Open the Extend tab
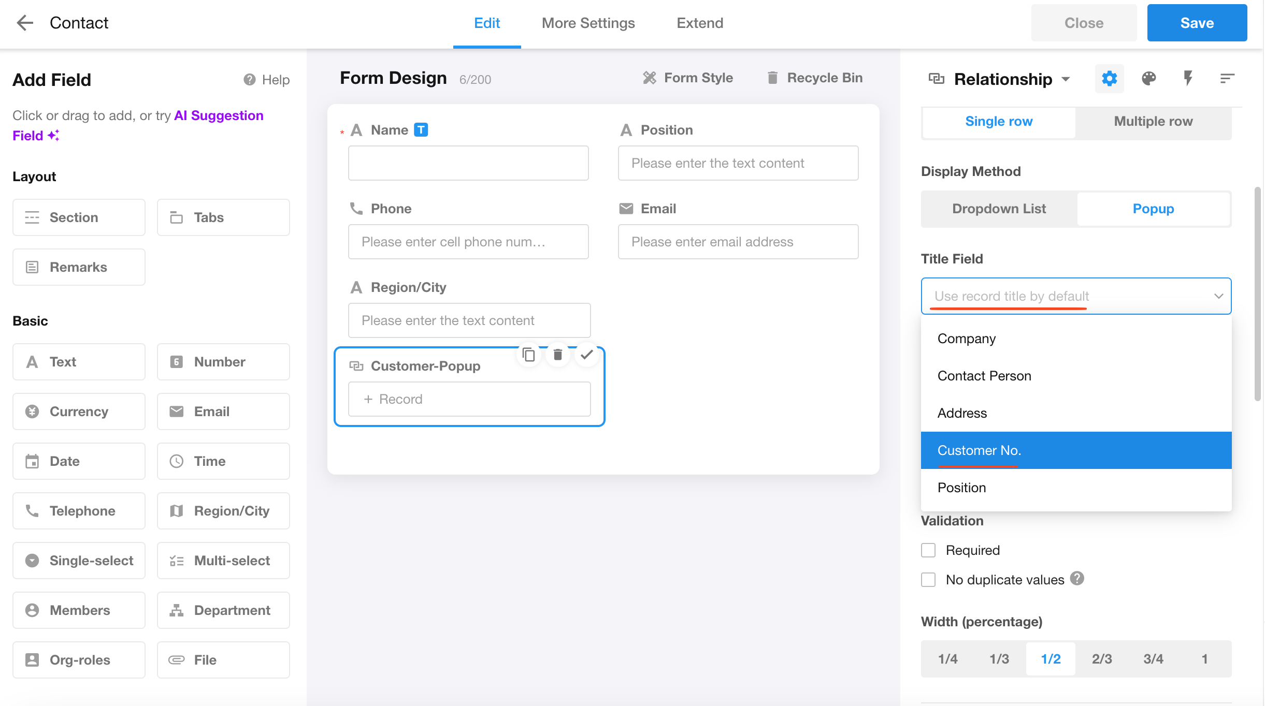 point(699,23)
